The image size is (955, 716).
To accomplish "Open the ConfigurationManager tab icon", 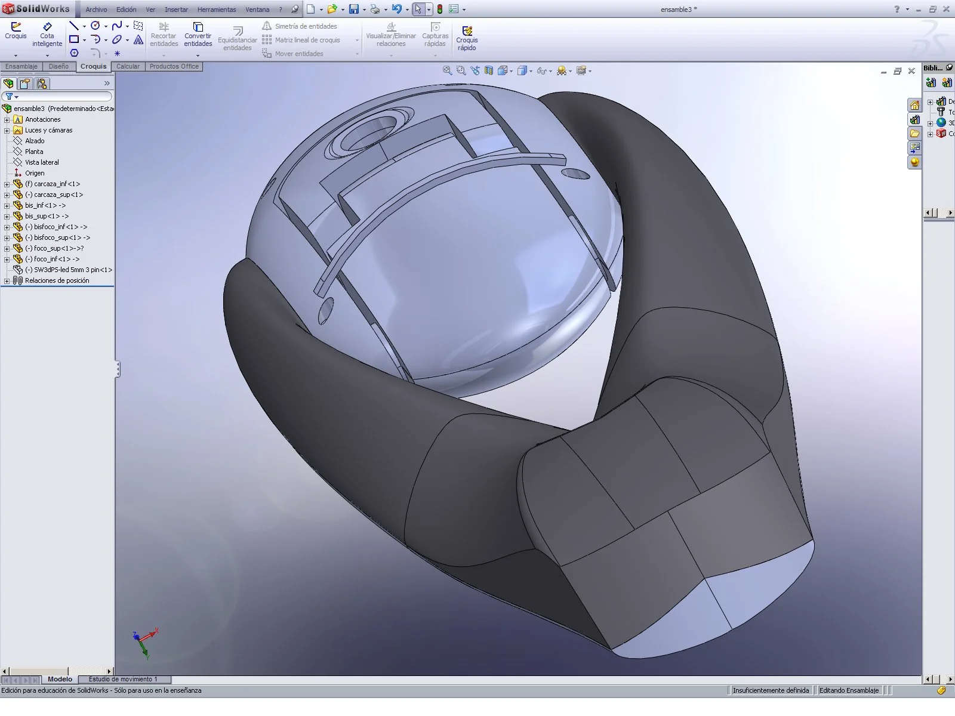I will pos(41,84).
